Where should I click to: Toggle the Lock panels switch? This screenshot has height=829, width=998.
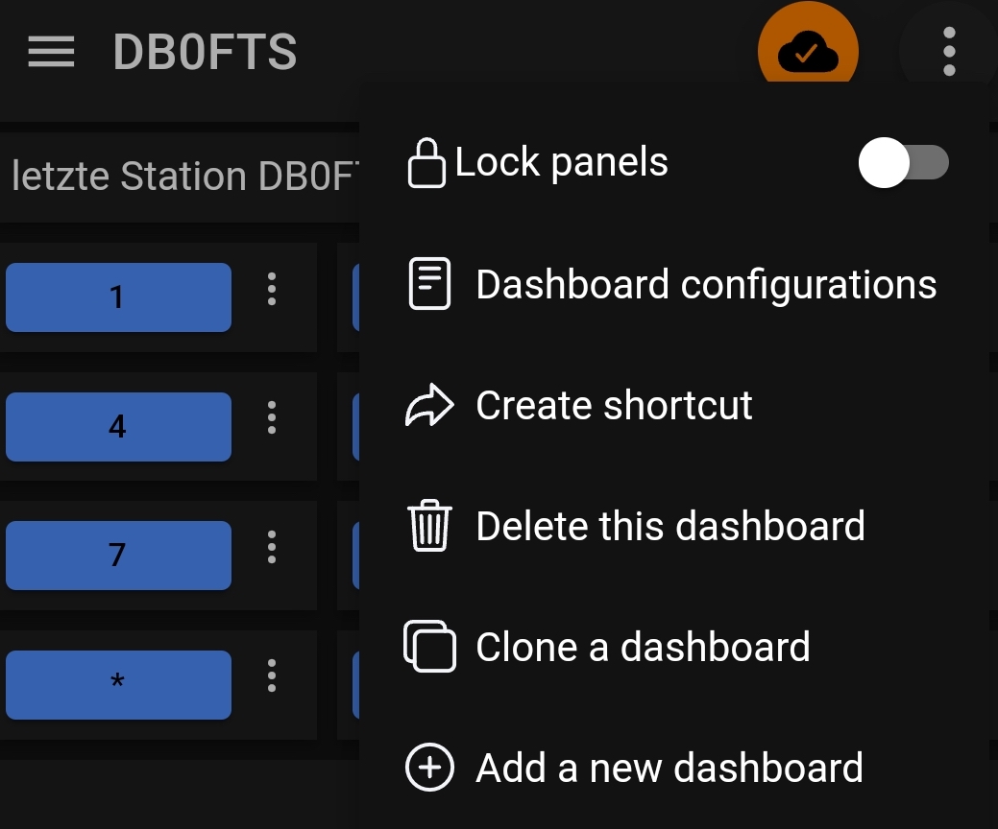tap(903, 163)
